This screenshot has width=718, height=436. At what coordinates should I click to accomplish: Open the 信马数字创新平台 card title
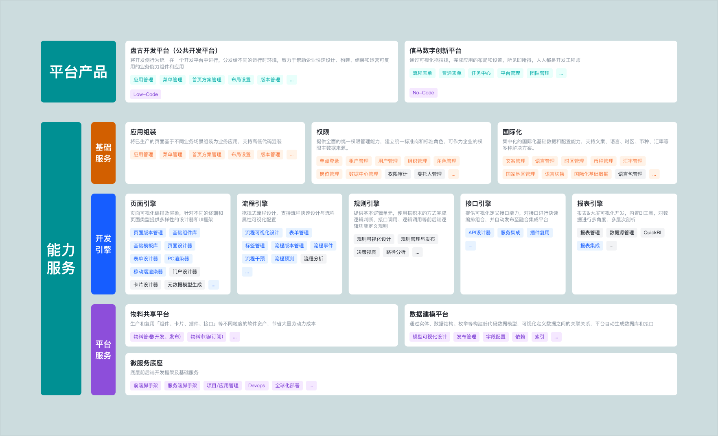[436, 50]
